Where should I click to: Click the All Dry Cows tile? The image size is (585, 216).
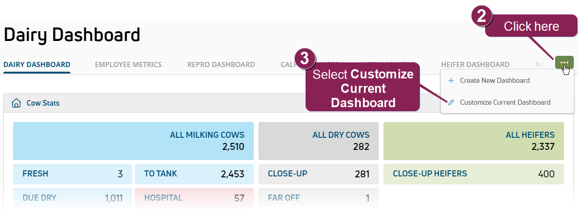(318, 141)
